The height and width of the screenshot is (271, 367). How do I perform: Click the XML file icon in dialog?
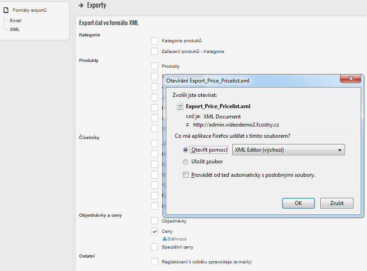[x=180, y=106]
